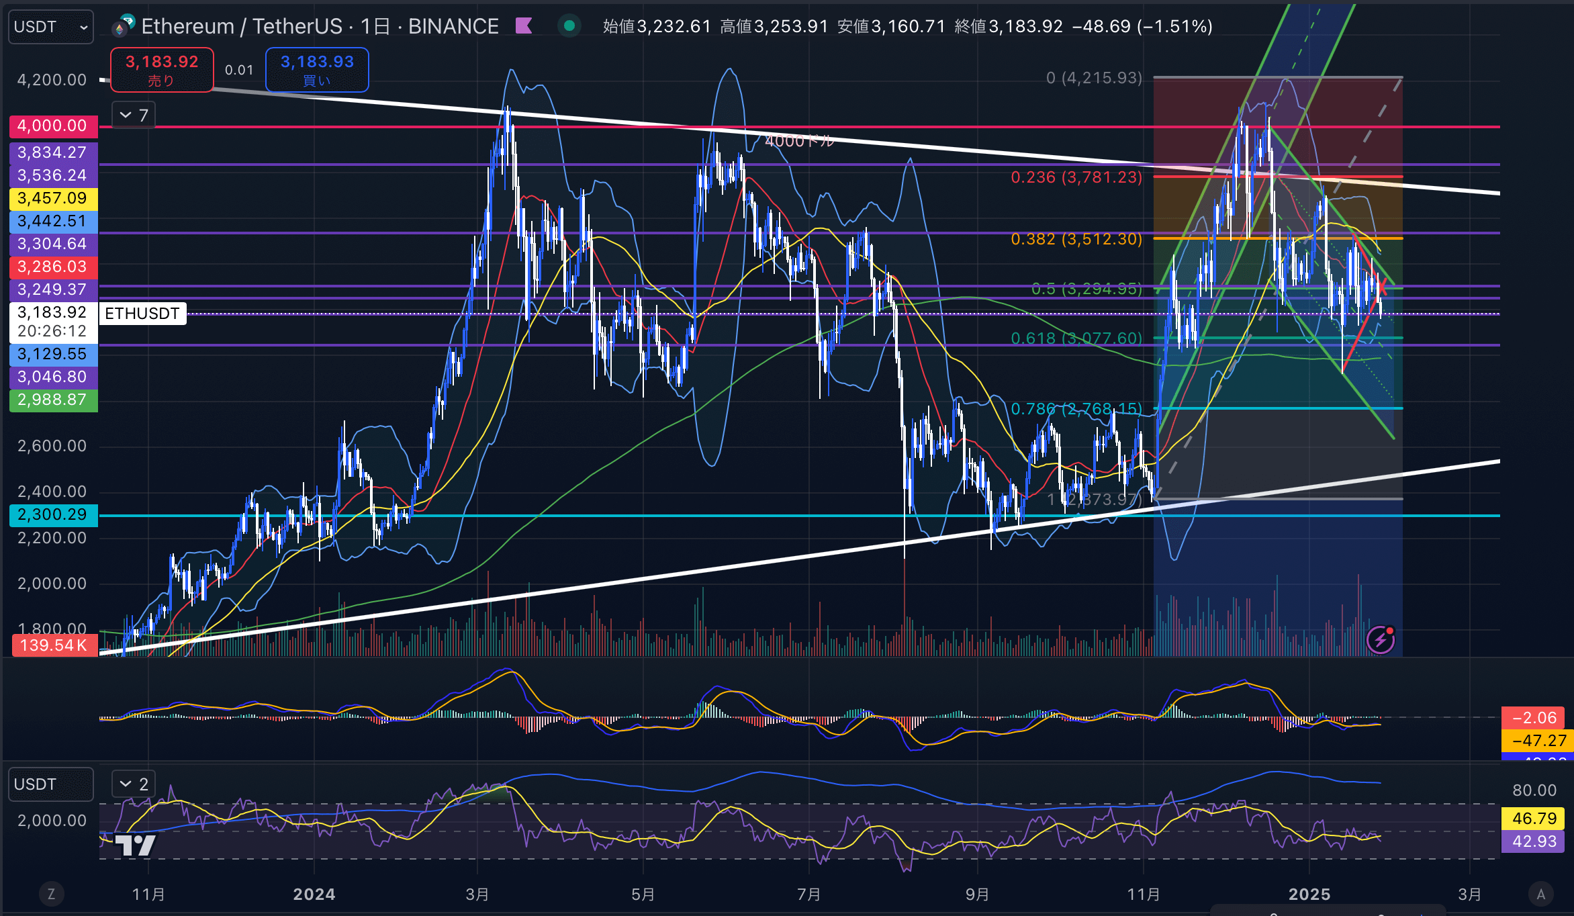
Task: Click the 安値3,160.71 low value
Action: point(891,26)
